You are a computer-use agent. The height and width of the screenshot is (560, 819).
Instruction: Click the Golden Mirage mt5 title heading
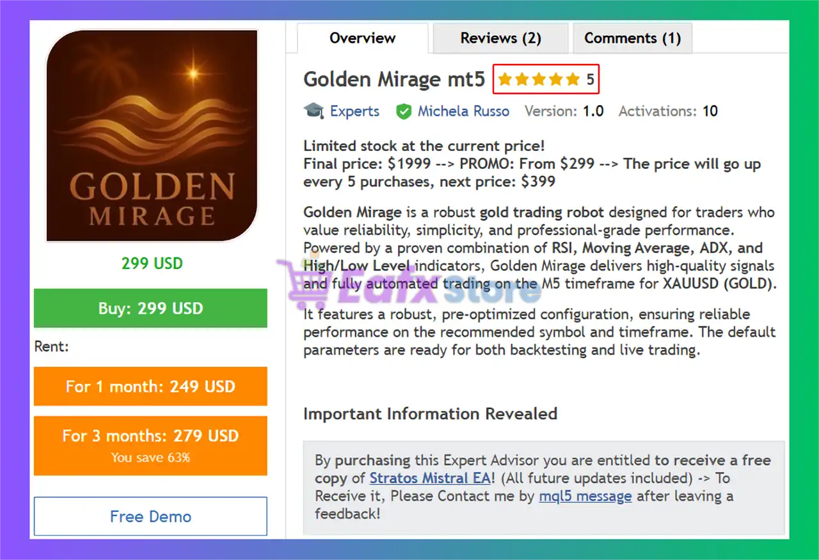[394, 79]
